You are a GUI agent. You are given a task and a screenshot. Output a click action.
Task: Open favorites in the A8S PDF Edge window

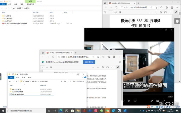point(161,8)
